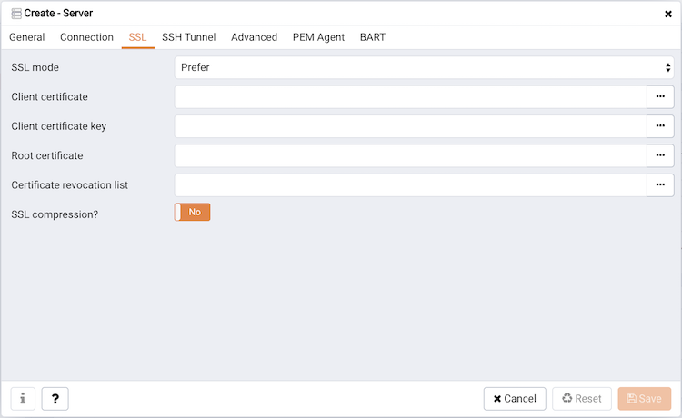Open the SSL mode dropdown
The height and width of the screenshot is (418, 682).
coord(424,67)
